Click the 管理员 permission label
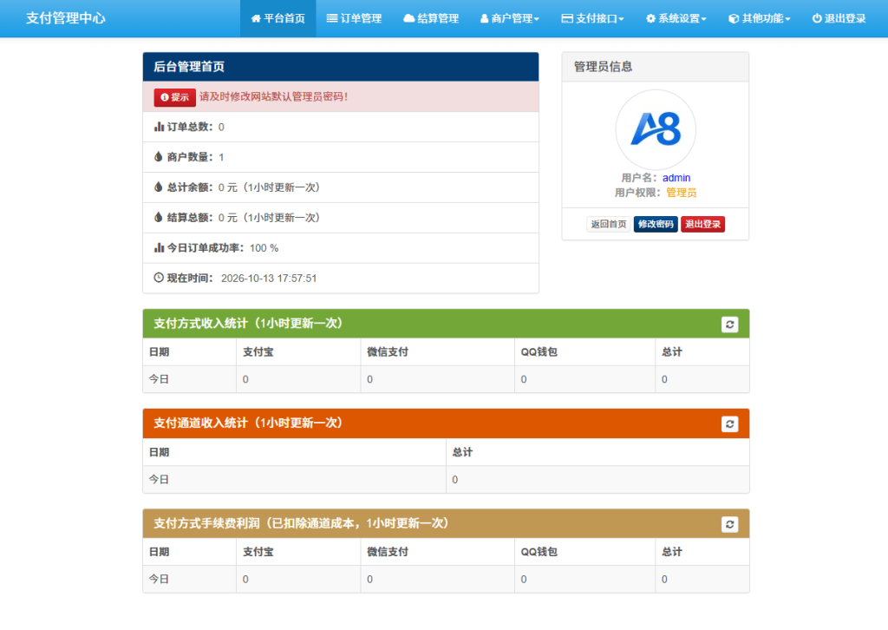This screenshot has height=630, width=888. (x=682, y=194)
